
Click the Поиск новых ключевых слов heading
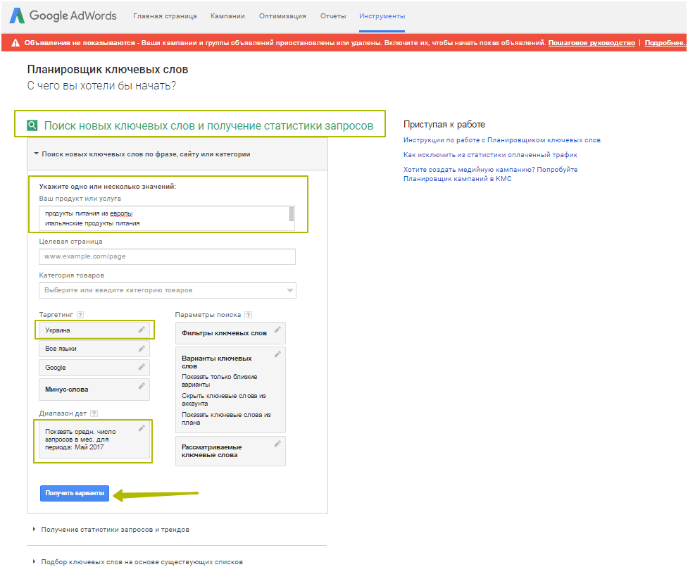point(209,126)
